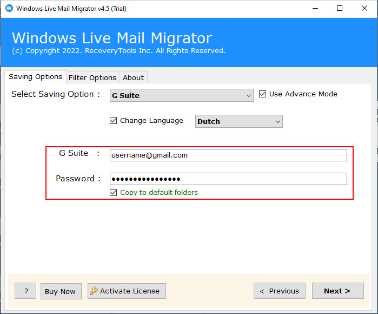
Task: Maximize the Migrator window
Action: tap(340, 9)
